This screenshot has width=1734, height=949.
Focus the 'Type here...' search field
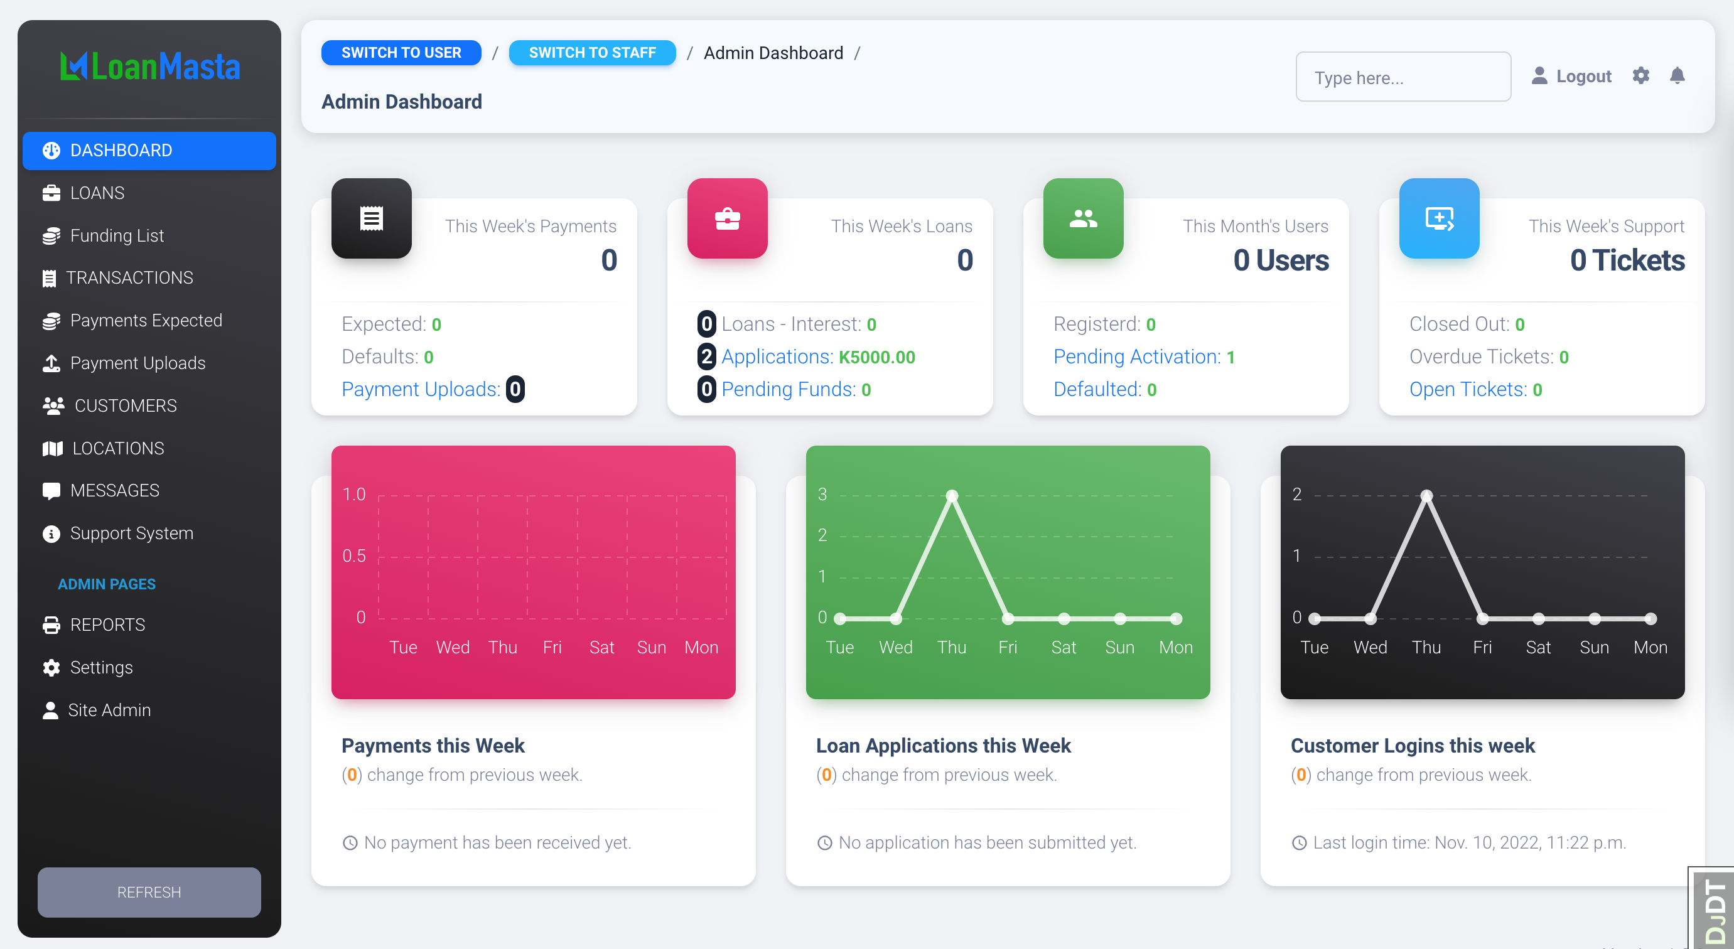tap(1403, 77)
